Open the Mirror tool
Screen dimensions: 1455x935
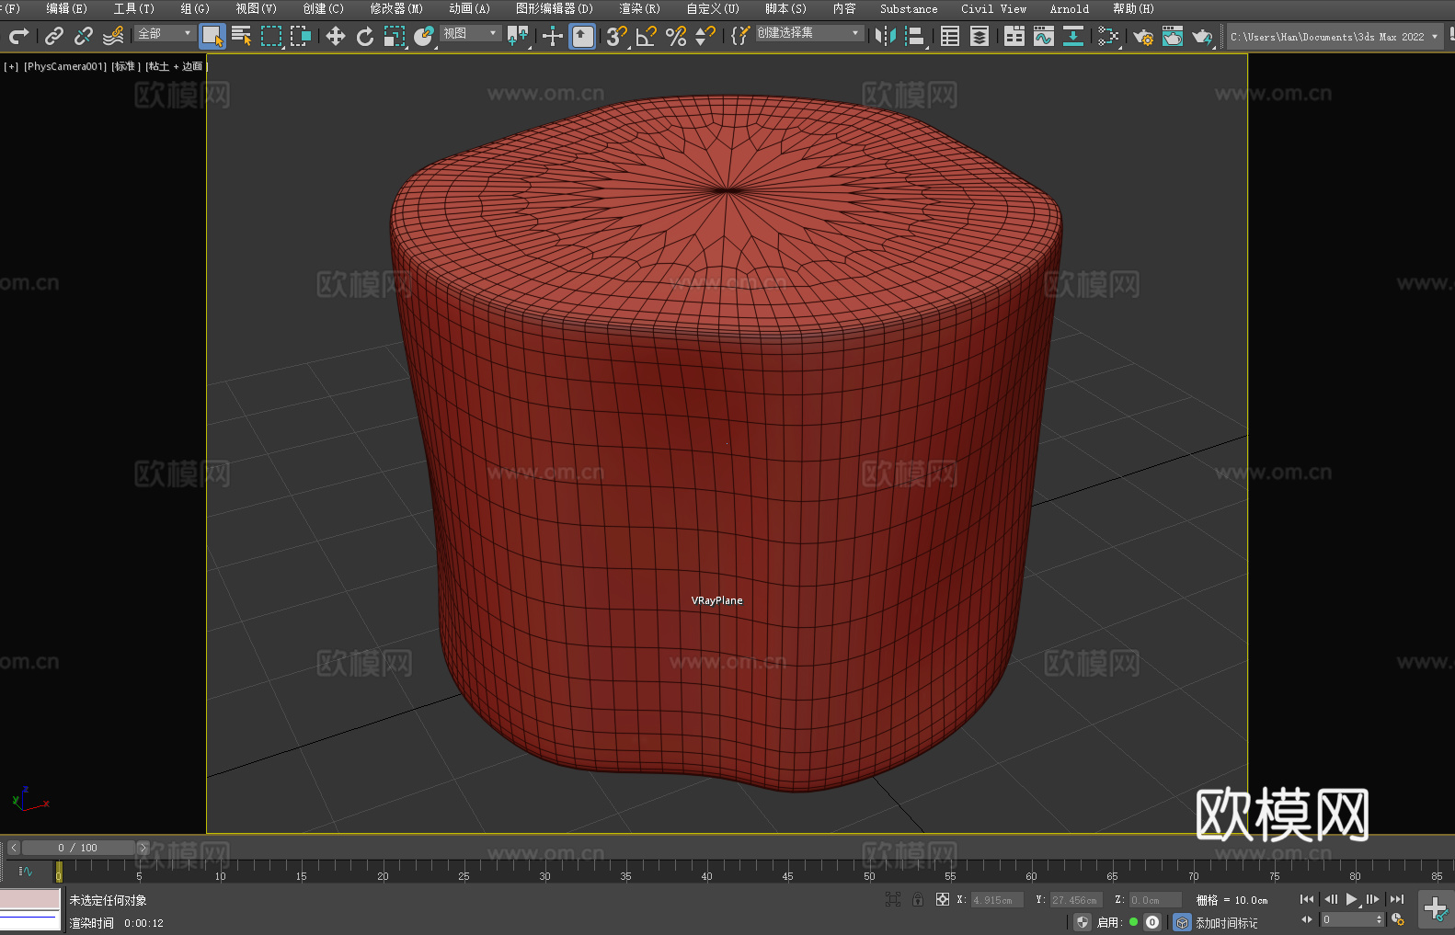point(885,37)
